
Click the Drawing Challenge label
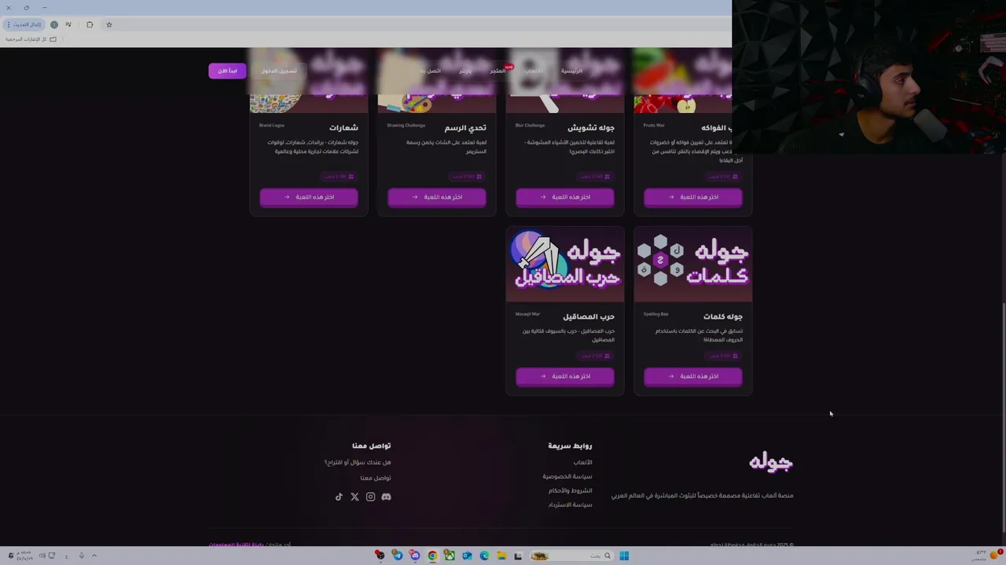tap(406, 126)
